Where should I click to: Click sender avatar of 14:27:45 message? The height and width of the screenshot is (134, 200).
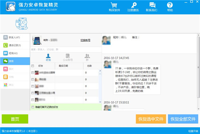click(x=108, y=64)
